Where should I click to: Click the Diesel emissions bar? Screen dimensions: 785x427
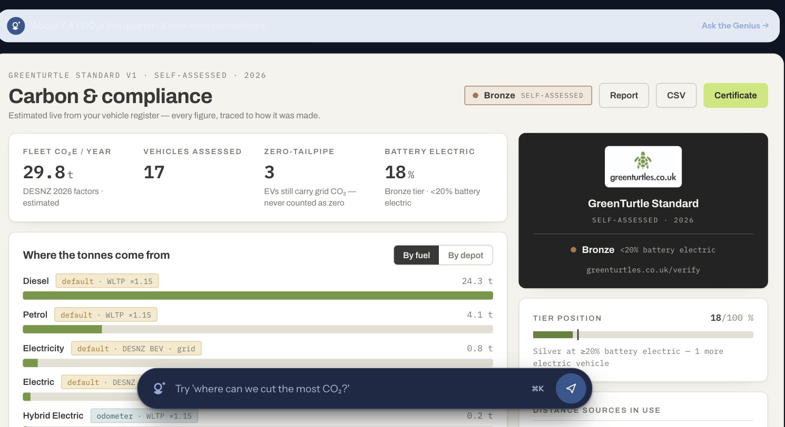(x=258, y=296)
